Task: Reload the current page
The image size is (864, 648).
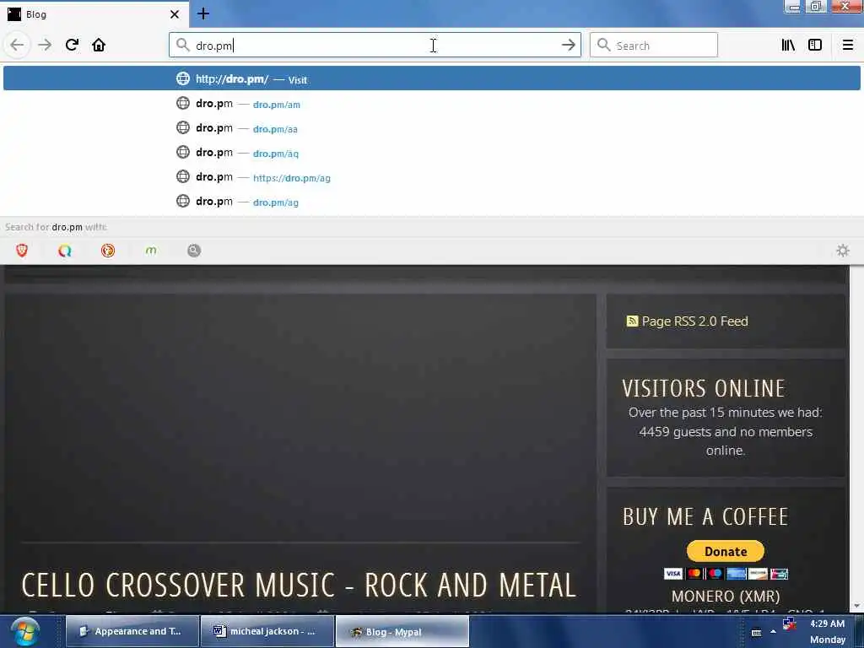Action: pos(72,45)
